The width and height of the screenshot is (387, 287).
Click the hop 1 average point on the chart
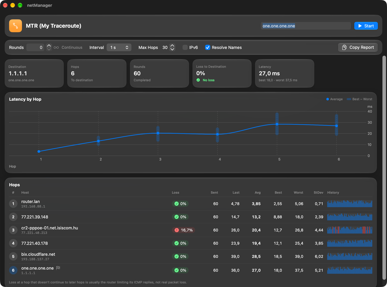tap(39, 151)
